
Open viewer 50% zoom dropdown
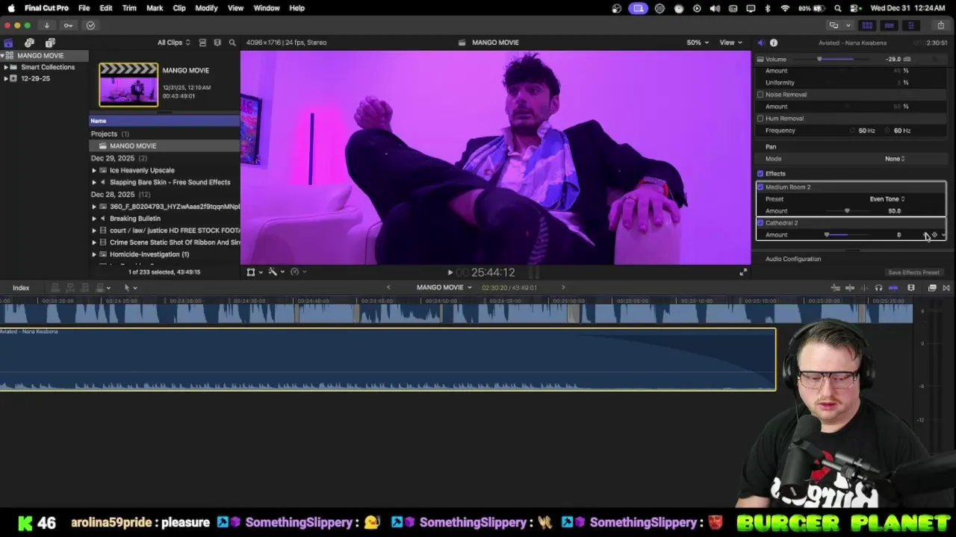click(x=698, y=43)
